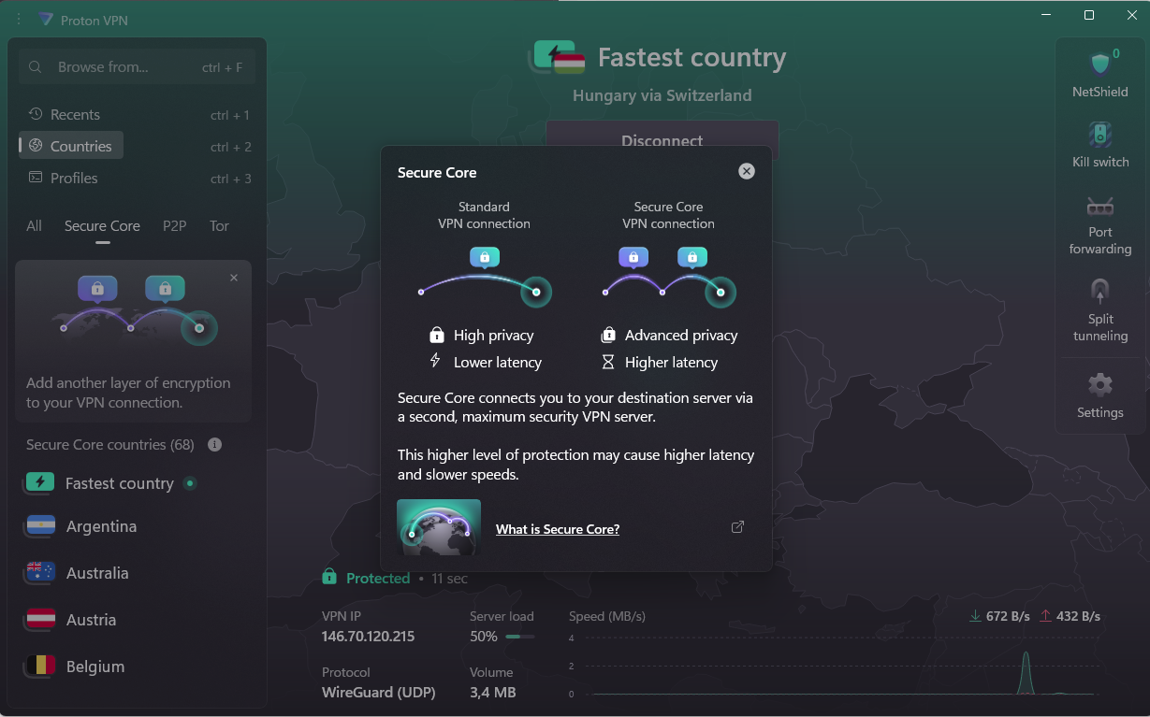The width and height of the screenshot is (1150, 717).
Task: Close the Secure Core popup
Action: coord(746,171)
